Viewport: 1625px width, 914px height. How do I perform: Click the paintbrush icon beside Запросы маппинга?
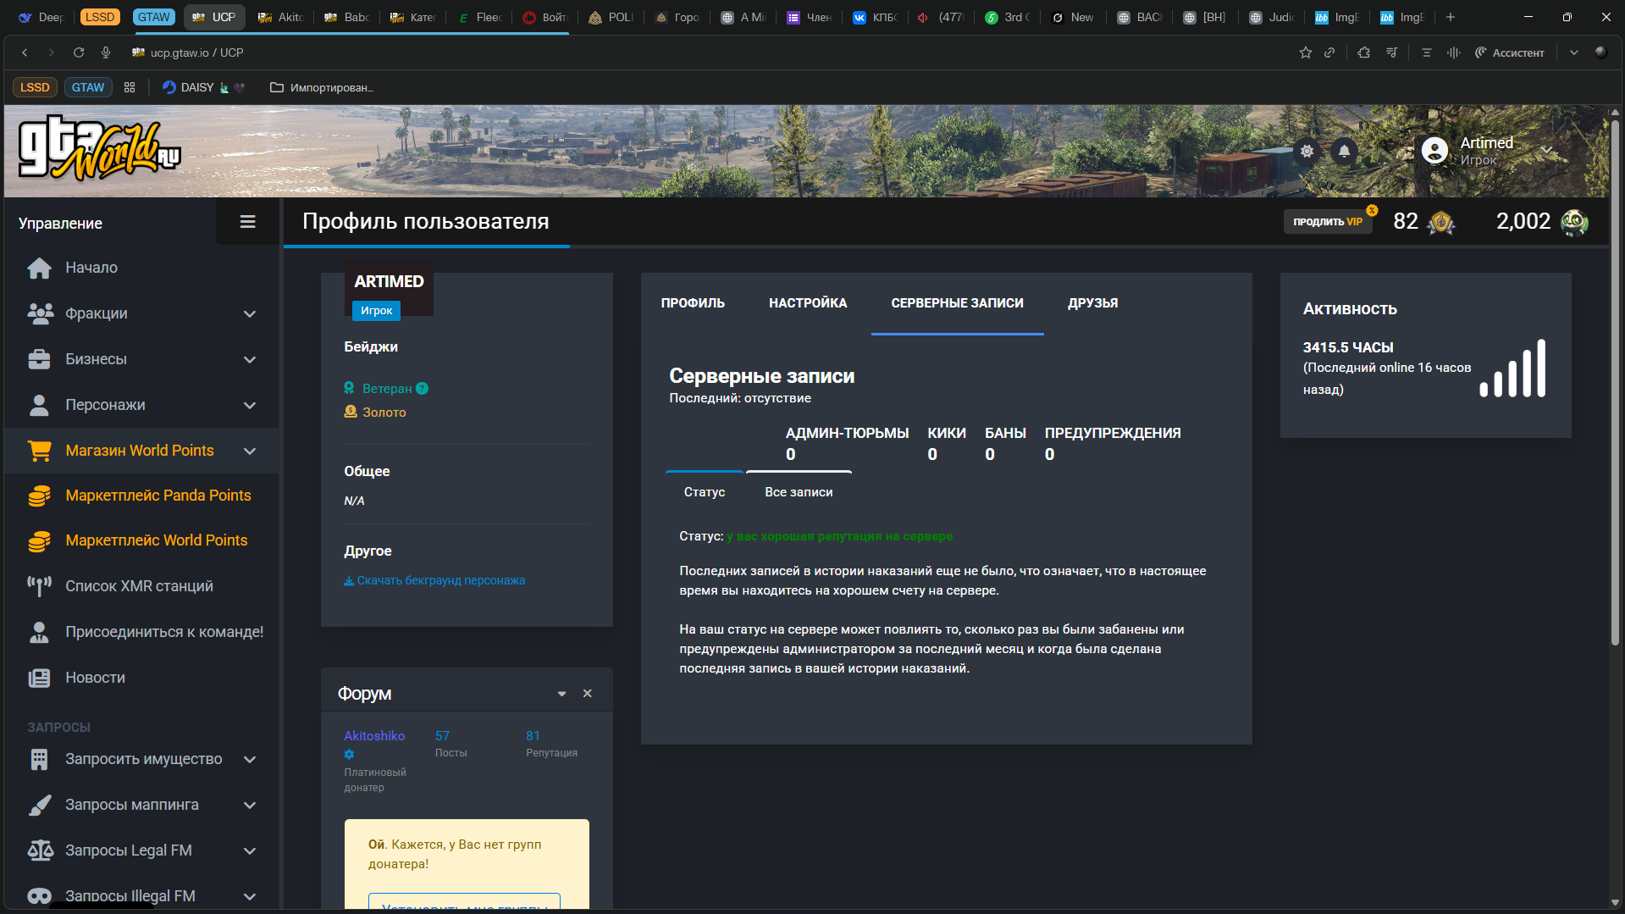39,805
